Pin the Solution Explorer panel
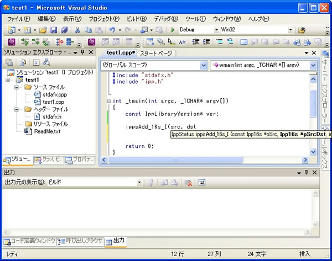Viewport: 332px width, 261px height. point(83,52)
